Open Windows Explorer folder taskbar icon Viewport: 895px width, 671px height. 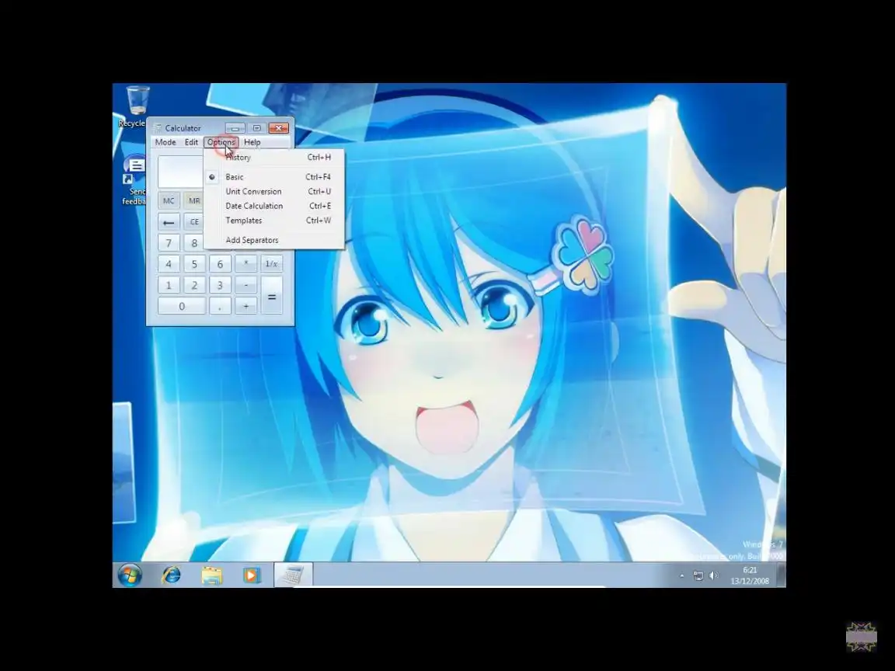(211, 575)
